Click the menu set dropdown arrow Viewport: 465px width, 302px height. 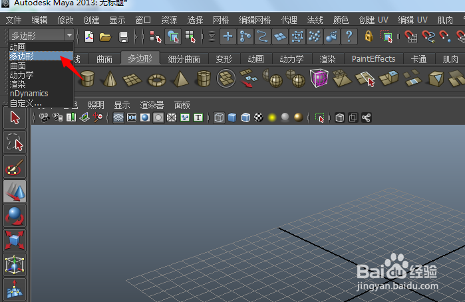pos(69,35)
